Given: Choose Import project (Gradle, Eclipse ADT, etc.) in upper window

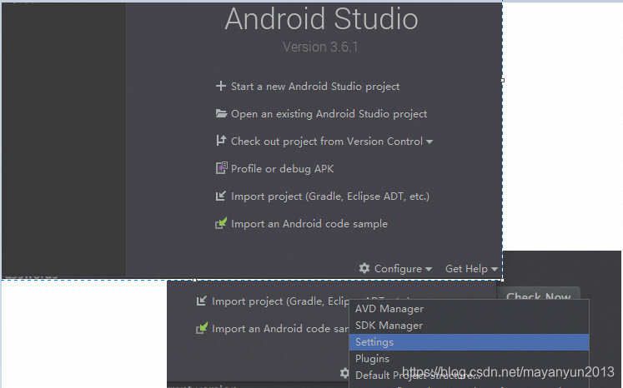Looking at the screenshot, I should tap(330, 196).
